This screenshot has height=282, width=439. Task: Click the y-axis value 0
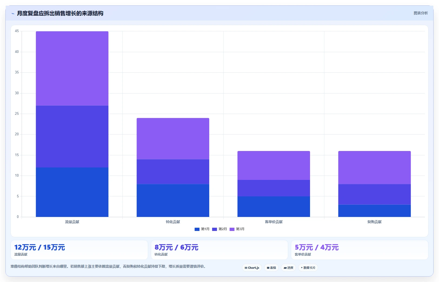click(18, 217)
